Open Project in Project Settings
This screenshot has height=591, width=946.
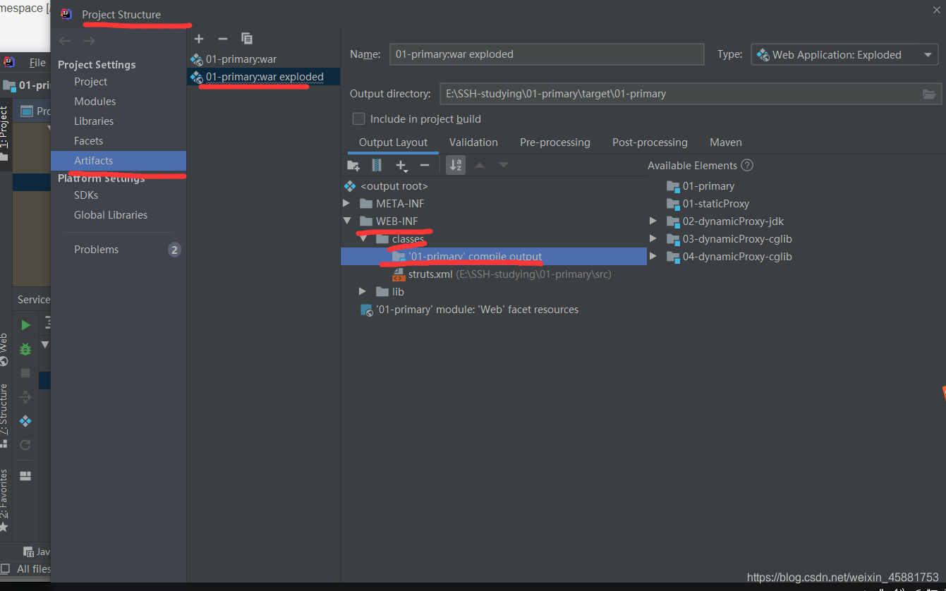pyautogui.click(x=91, y=82)
